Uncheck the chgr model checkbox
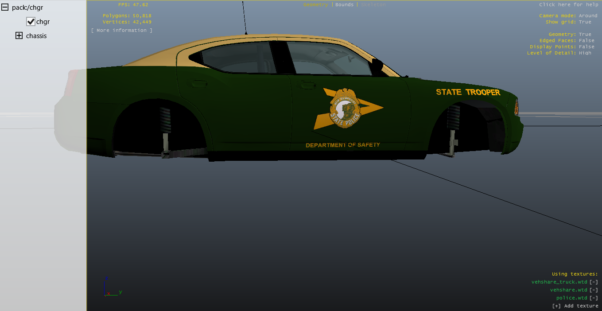602x311 pixels. pyautogui.click(x=31, y=22)
